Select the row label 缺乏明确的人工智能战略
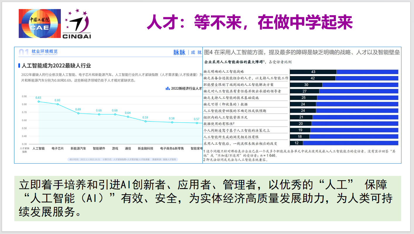 click(x=224, y=72)
